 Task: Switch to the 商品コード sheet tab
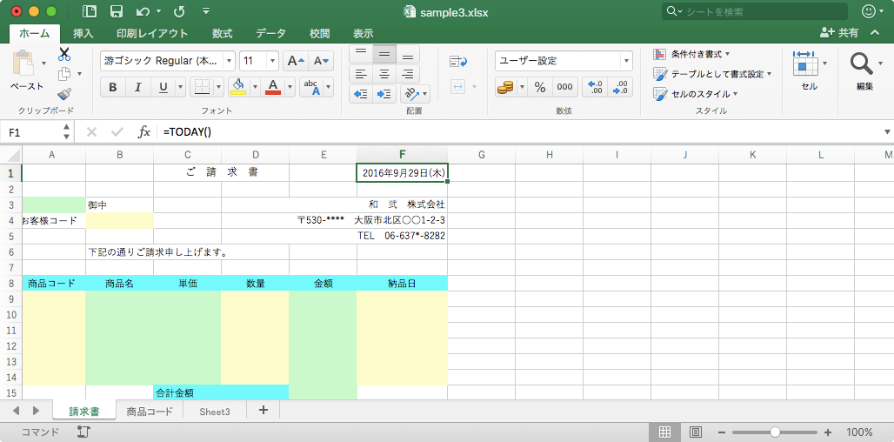point(150,412)
